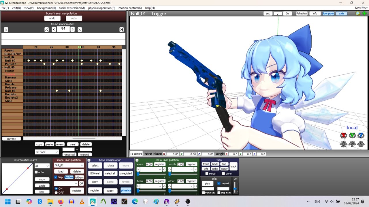The width and height of the screenshot is (369, 207).
Task: Open the file(F) menu
Action: [5, 8]
